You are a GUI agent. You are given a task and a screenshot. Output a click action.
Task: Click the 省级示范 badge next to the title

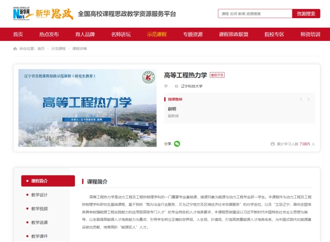[x=217, y=75]
